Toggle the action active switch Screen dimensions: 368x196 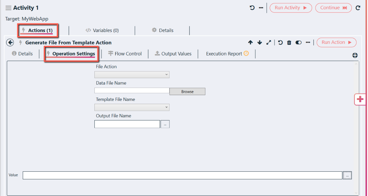click(x=299, y=43)
